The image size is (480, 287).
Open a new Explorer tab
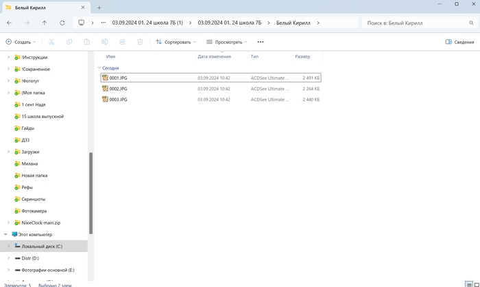coord(99,7)
